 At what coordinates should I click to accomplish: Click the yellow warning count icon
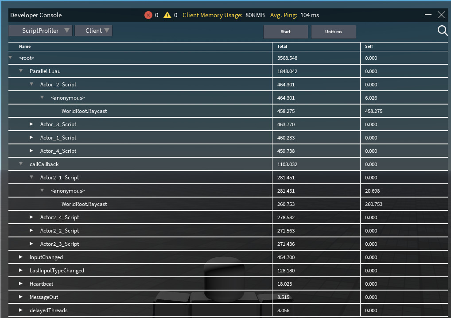coord(167,15)
